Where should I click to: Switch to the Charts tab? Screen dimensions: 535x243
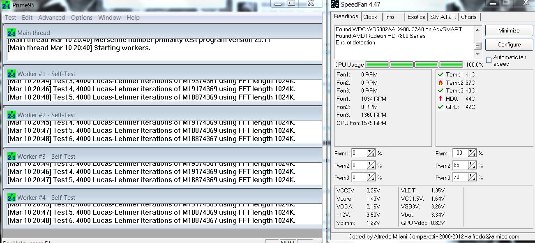[469, 17]
